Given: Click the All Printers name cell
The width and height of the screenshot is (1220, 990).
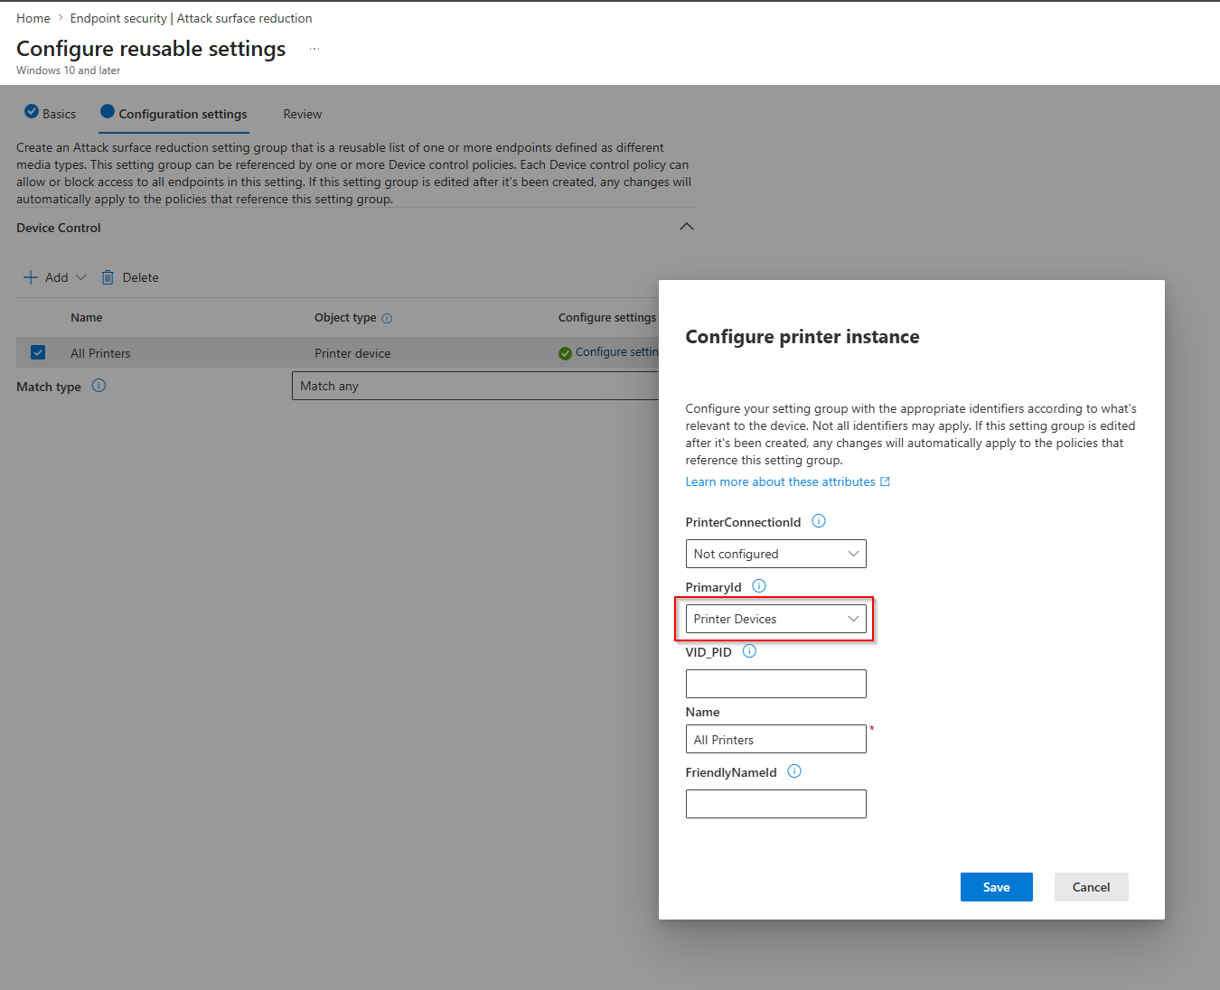Looking at the screenshot, I should tap(100, 353).
